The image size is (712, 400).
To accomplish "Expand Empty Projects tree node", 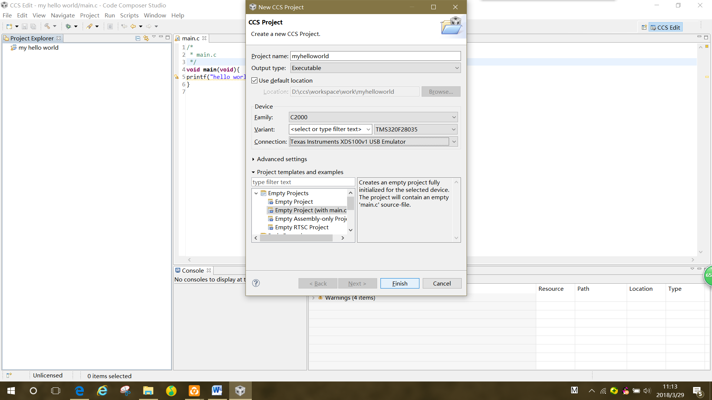I will (256, 193).
